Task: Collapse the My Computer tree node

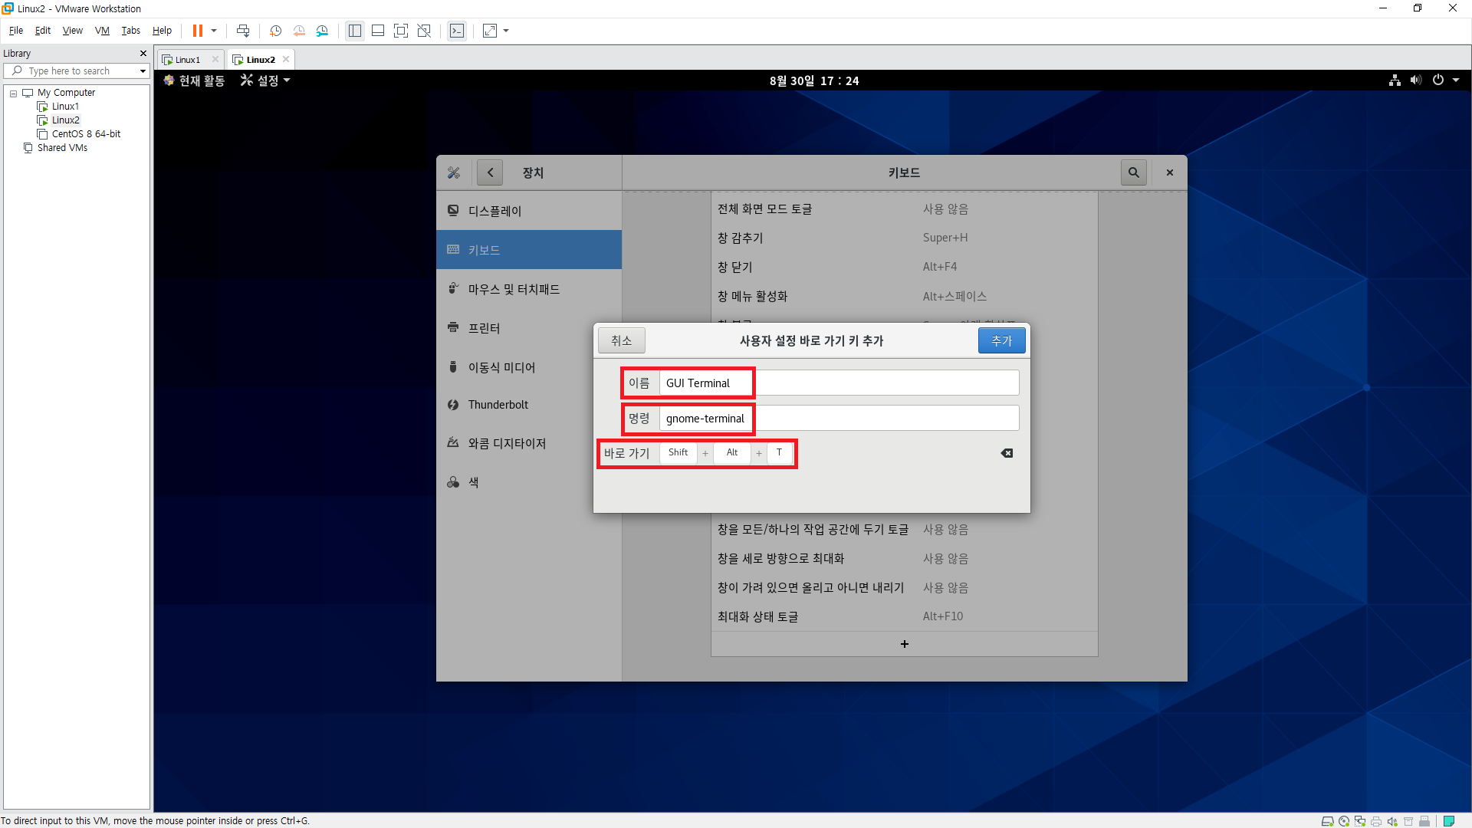Action: point(13,93)
